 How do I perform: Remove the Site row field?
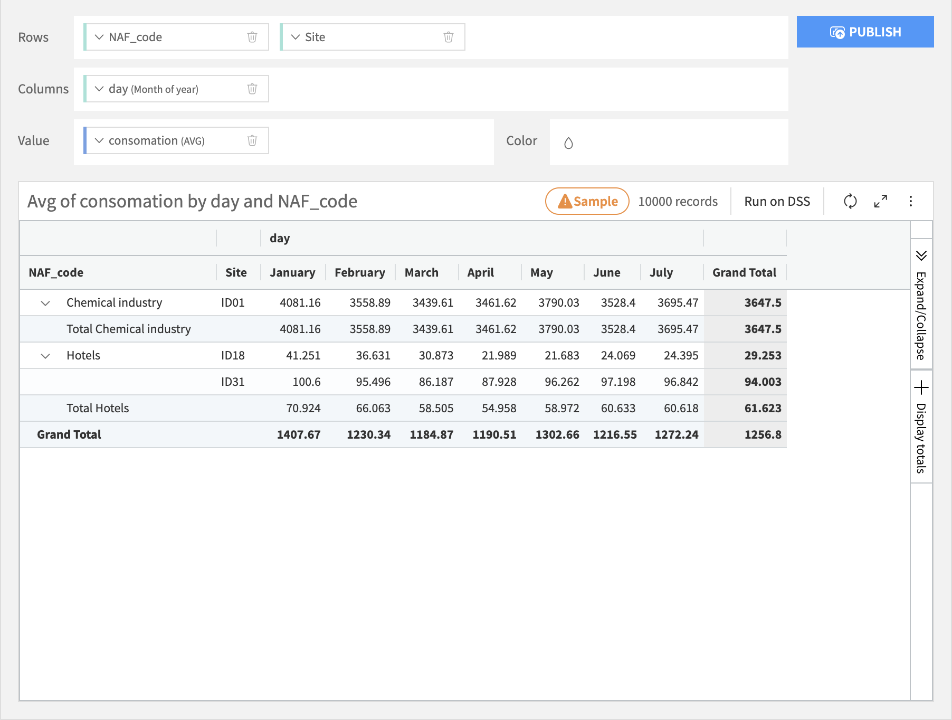pos(449,37)
